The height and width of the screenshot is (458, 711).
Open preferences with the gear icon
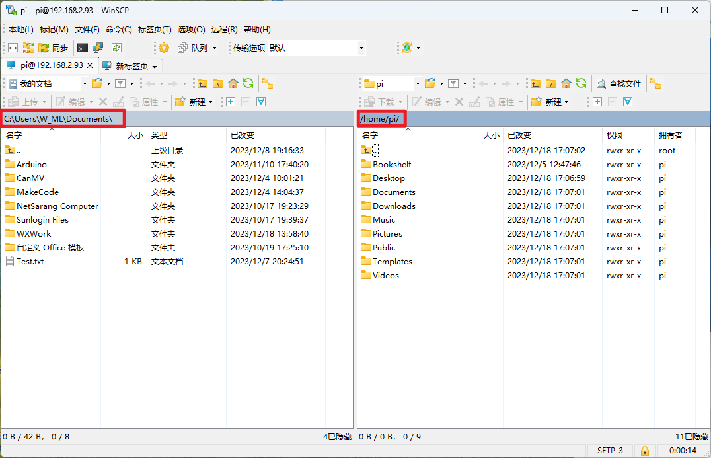click(x=164, y=48)
